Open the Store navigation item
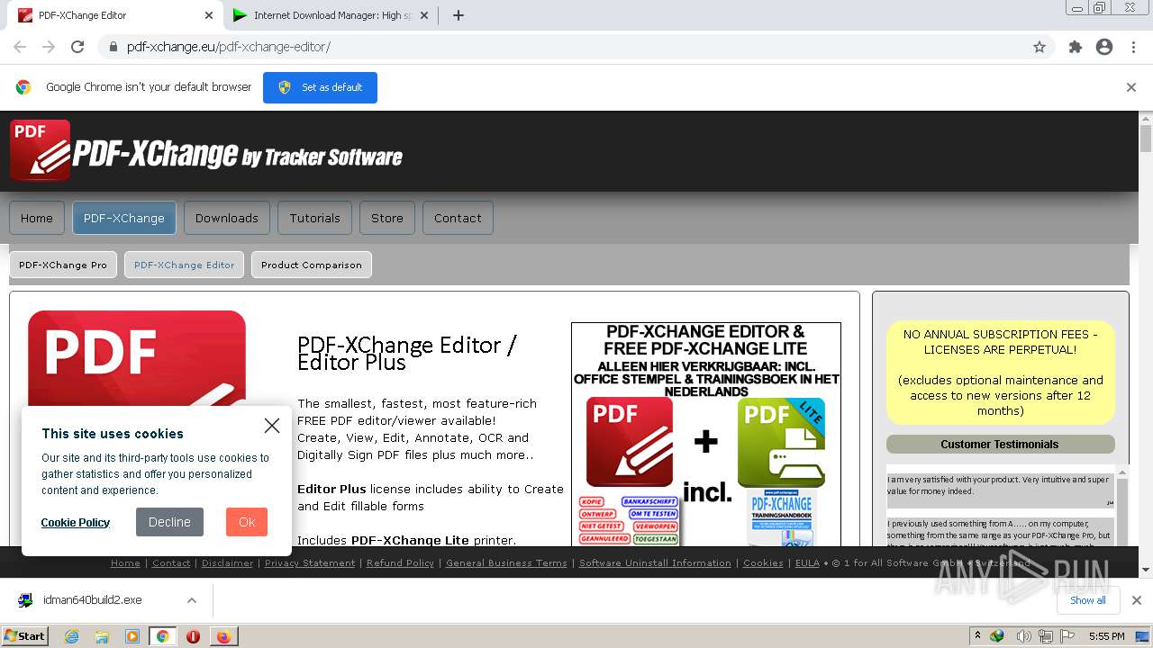Screen dimensions: 1153x648 tap(387, 218)
